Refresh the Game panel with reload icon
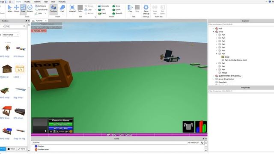274x154 pixels. click(x=202, y=142)
